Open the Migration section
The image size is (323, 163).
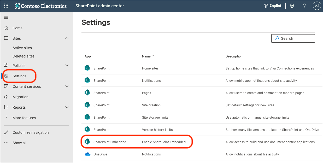click(20, 97)
